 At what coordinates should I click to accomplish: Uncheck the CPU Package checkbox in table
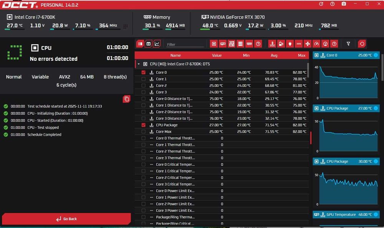(x=143, y=125)
